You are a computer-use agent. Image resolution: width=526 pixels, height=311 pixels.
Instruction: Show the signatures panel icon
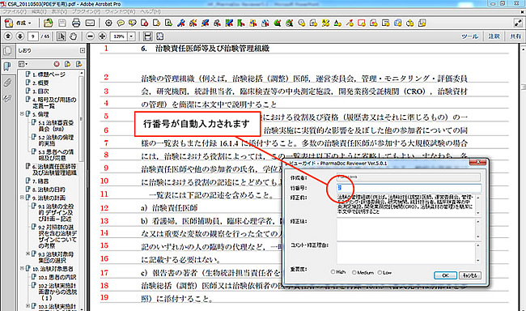(x=7, y=98)
